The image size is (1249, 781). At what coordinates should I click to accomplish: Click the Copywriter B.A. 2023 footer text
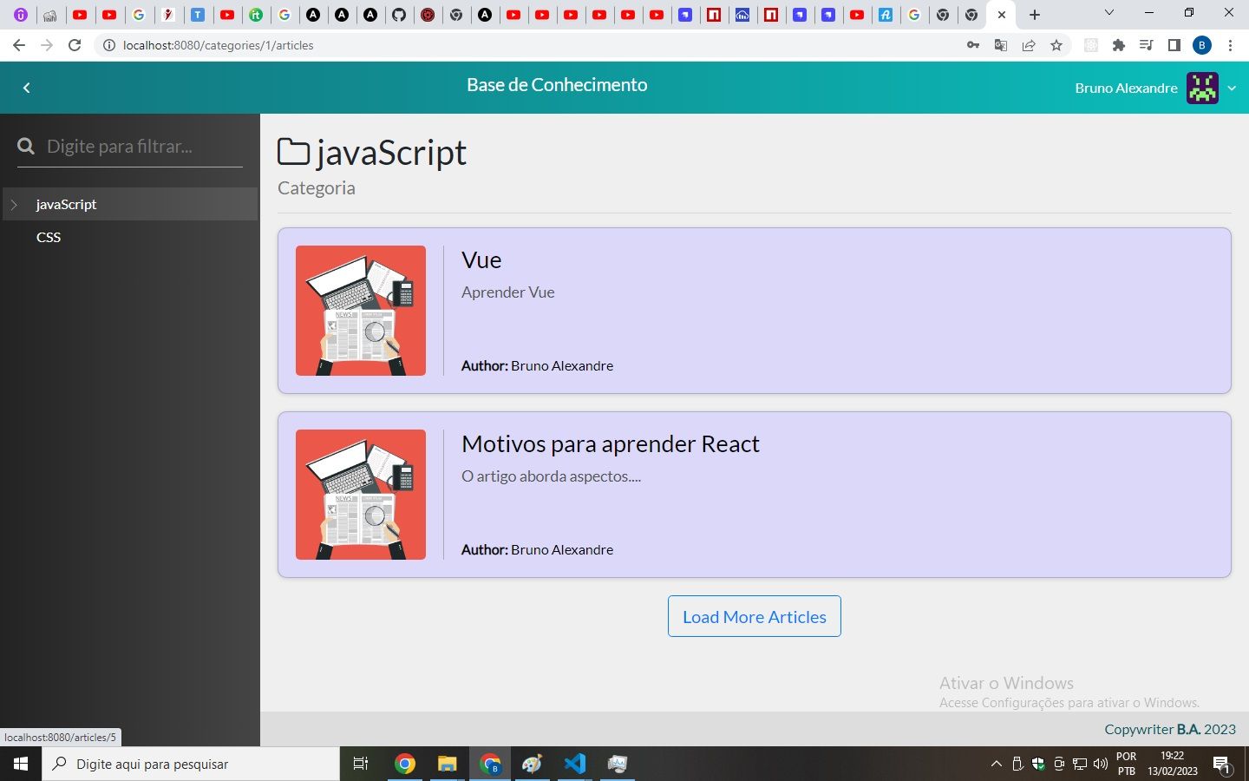click(x=1170, y=729)
